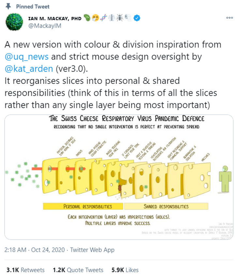
Task: Click the blue verified badge
Action: coord(137,18)
